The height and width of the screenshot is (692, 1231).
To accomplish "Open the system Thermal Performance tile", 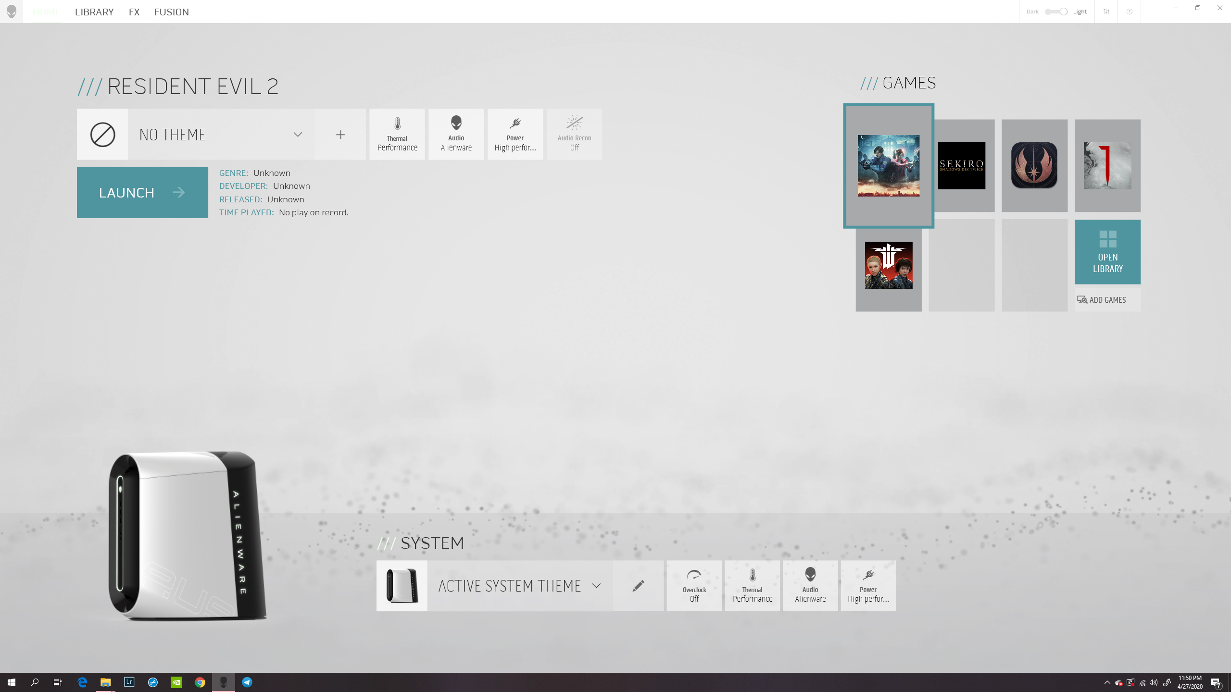I will pyautogui.click(x=753, y=586).
